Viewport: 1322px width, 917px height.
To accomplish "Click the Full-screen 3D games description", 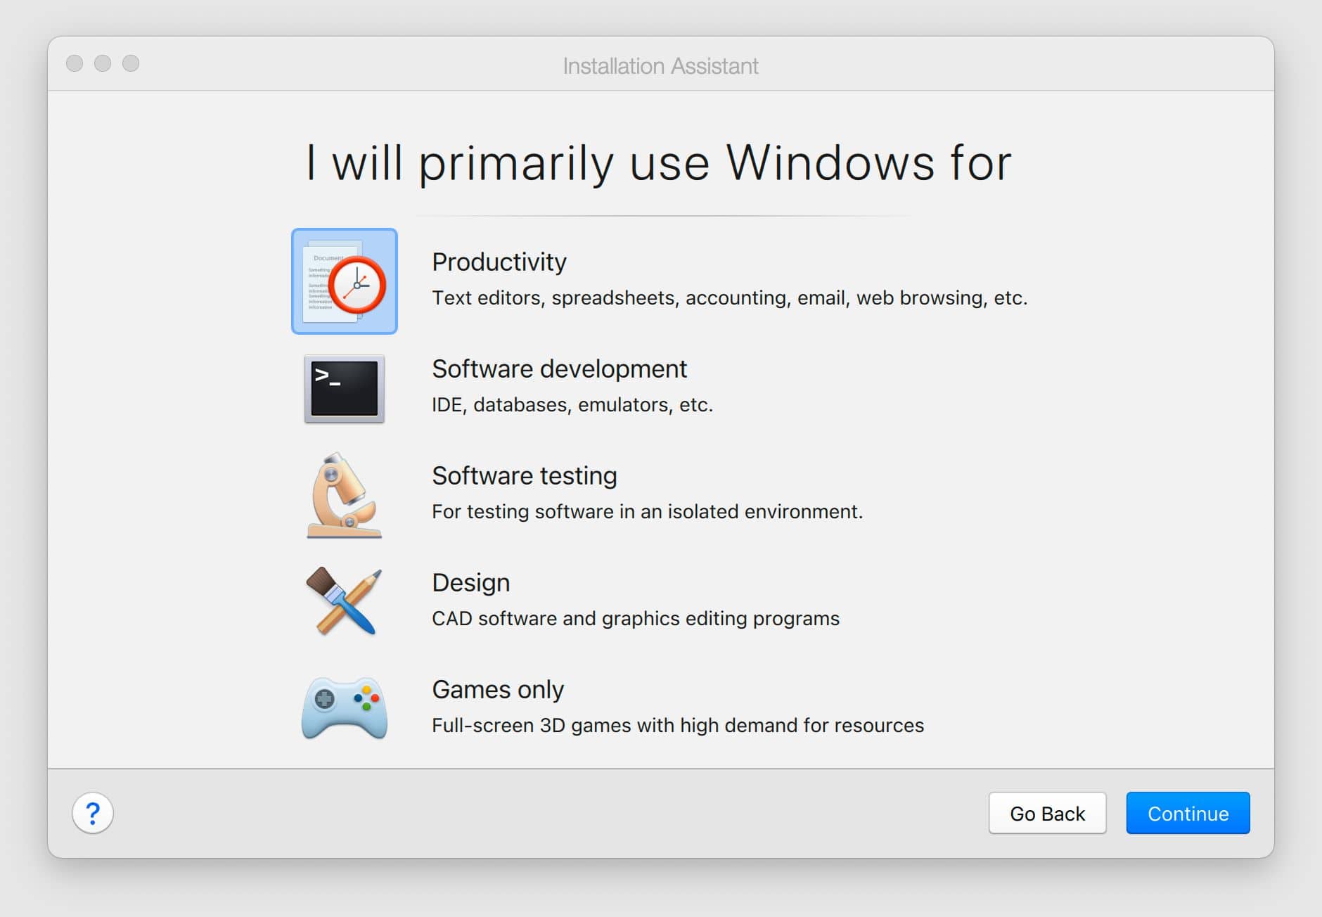I will (x=677, y=726).
